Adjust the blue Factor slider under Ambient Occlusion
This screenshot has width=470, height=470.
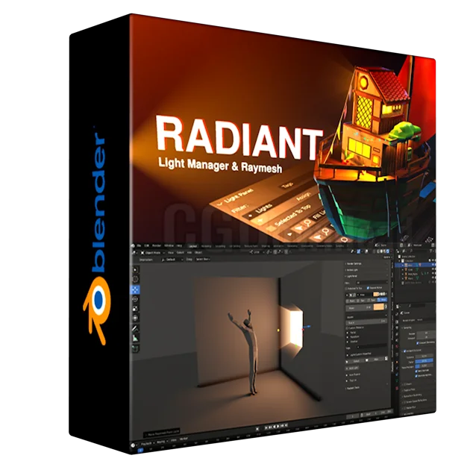[424, 361]
